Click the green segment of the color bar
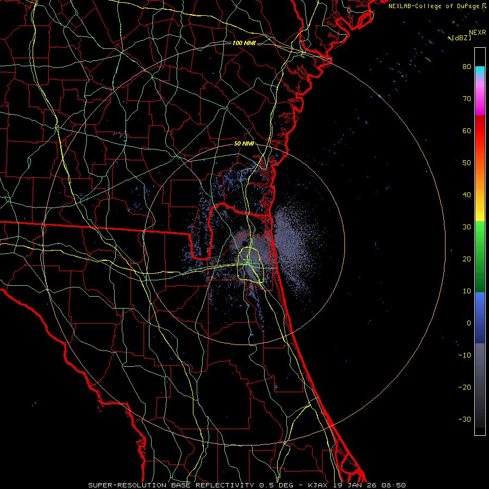This screenshot has height=489, width=489. point(480,256)
